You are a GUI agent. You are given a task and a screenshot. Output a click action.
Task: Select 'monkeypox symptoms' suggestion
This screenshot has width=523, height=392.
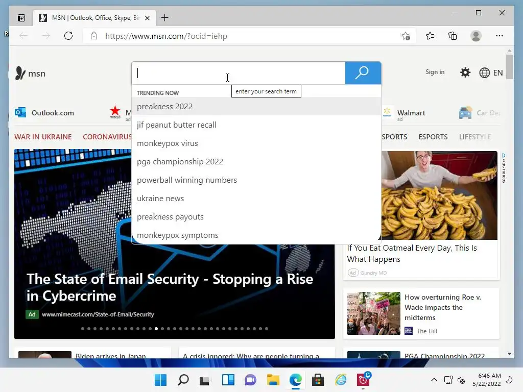[256, 235]
